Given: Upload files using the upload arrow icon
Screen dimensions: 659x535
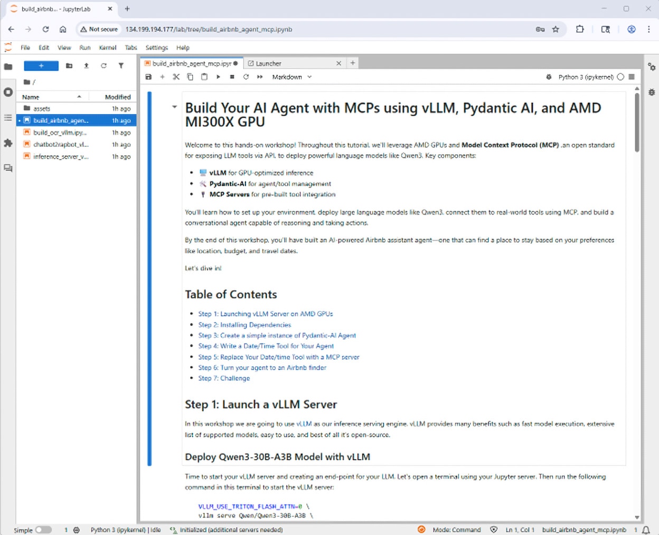Looking at the screenshot, I should [x=86, y=66].
